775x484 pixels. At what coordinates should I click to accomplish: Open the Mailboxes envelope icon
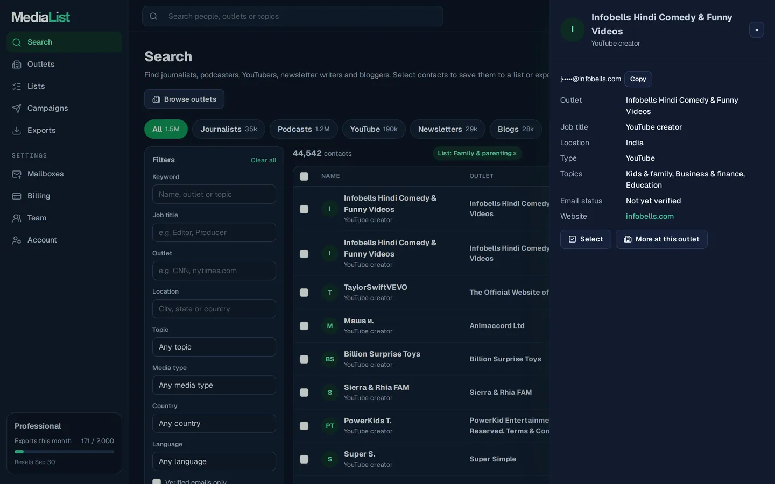[x=17, y=174]
